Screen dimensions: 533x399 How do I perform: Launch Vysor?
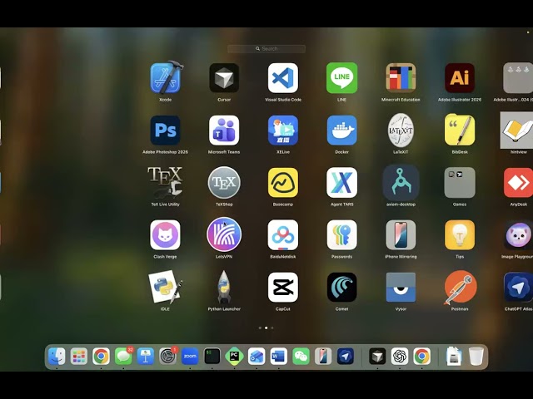(x=401, y=287)
